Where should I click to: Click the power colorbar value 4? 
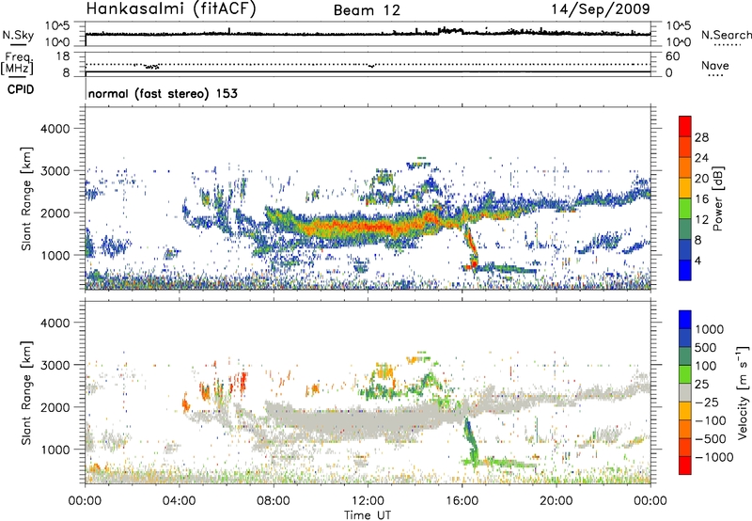698,260
